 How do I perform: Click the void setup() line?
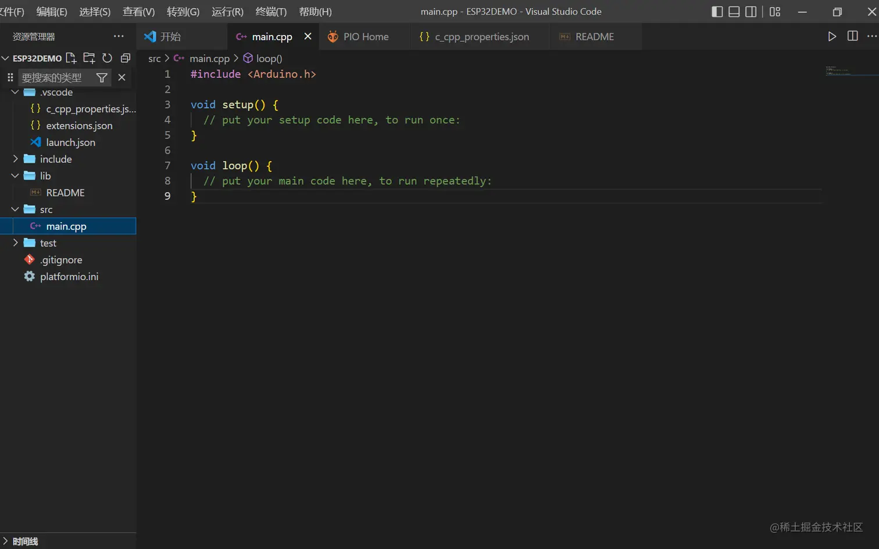click(x=234, y=105)
